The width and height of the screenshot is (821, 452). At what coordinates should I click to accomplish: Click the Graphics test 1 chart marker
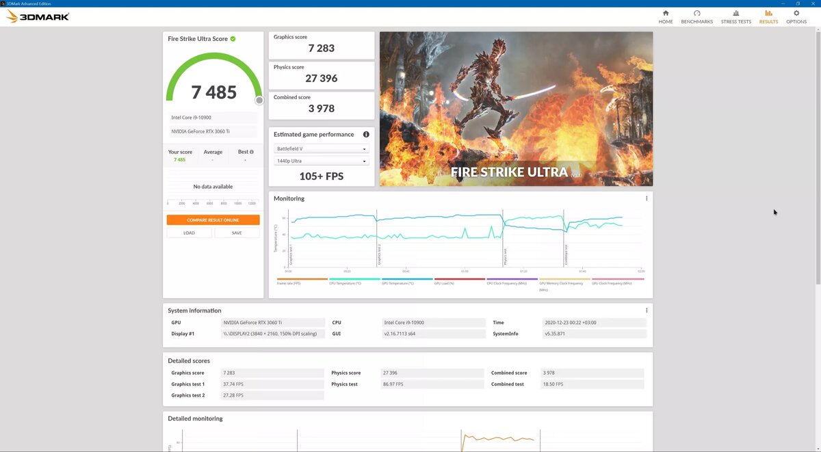point(290,255)
